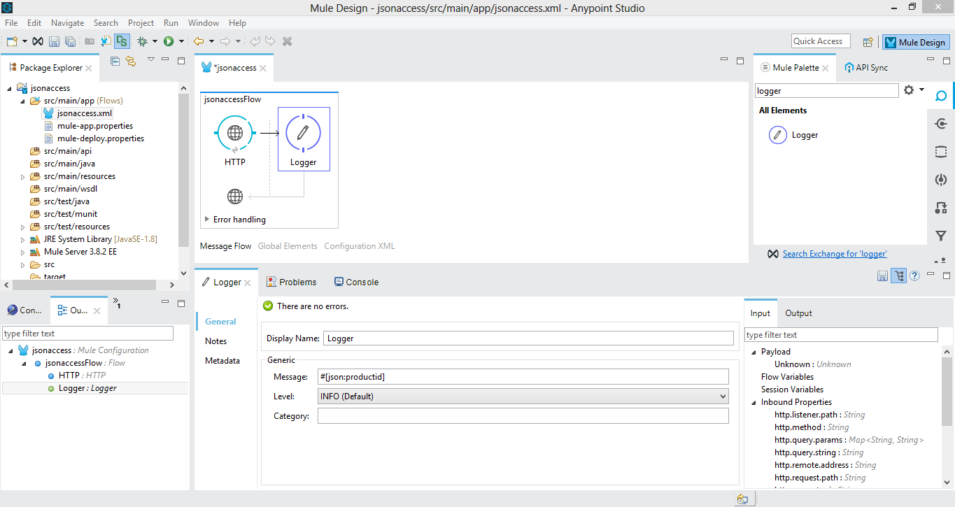Open the Project menu

tap(141, 23)
